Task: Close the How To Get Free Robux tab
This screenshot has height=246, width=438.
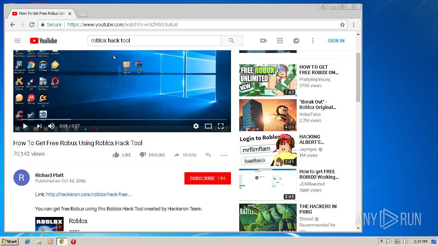Action: (x=70, y=14)
